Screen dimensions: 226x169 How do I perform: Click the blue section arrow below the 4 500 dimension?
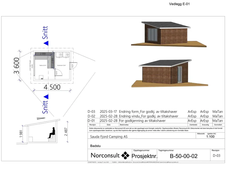46,97
